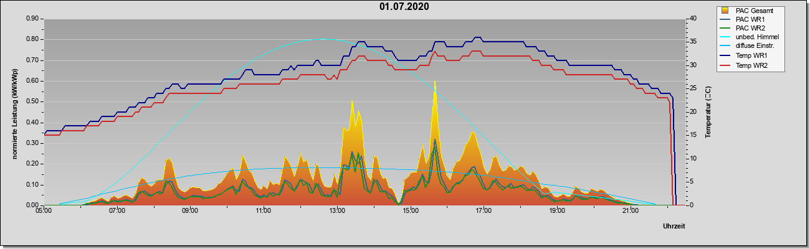Click the Temperatur axis title
The image size is (810, 249).
(708, 112)
